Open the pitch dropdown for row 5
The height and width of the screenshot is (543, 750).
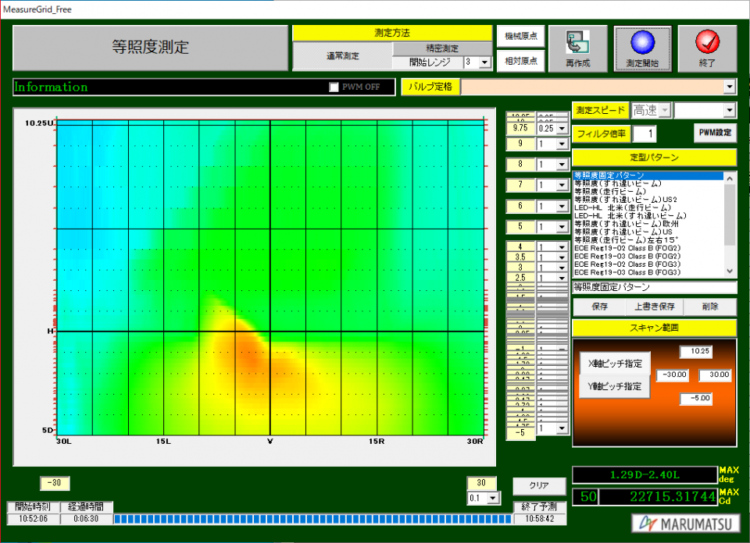coord(562,227)
